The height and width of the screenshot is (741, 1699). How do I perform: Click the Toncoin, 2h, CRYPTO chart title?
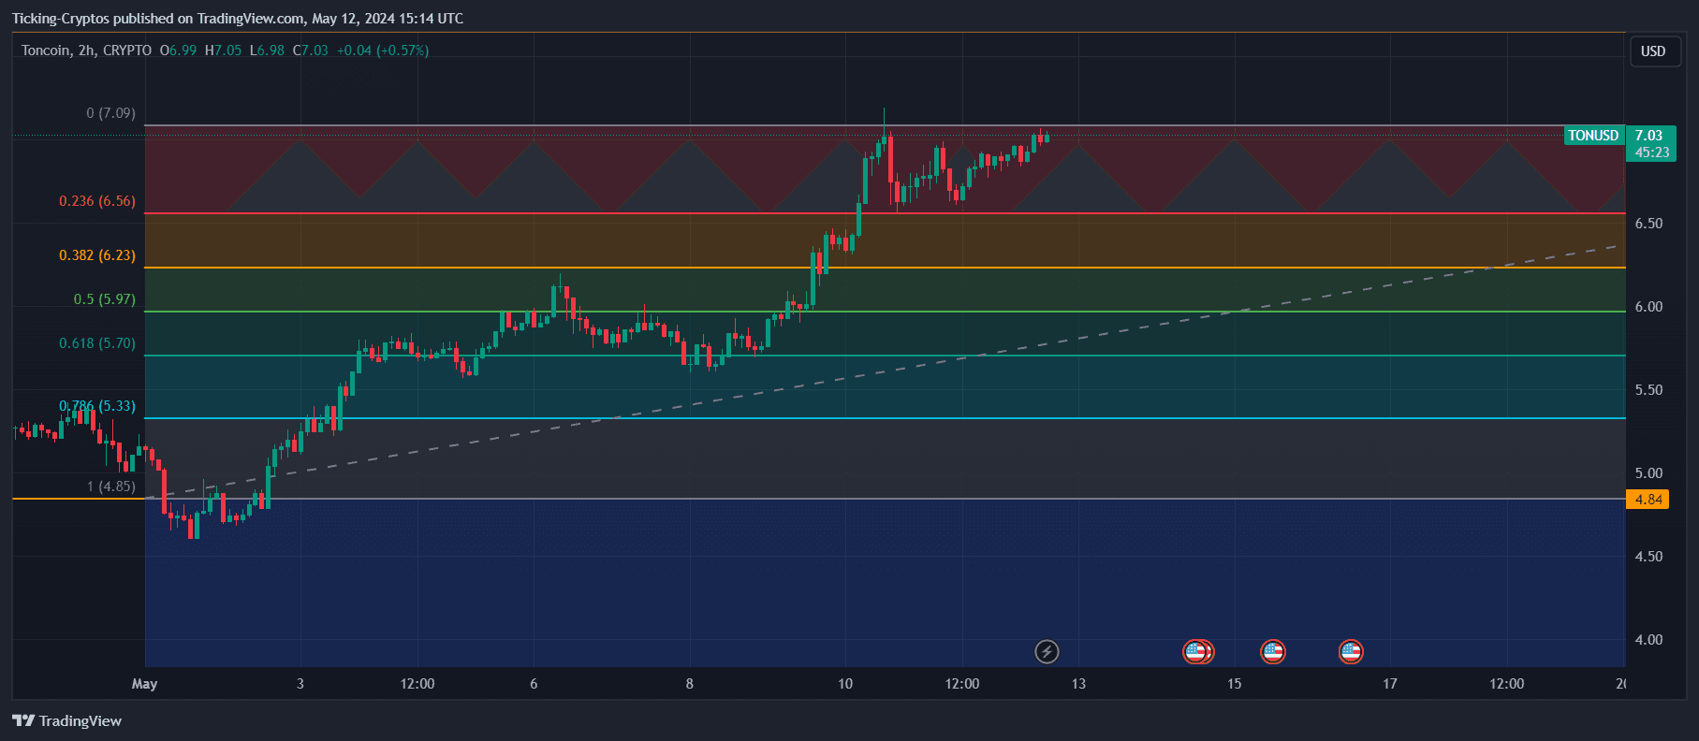pyautogui.click(x=86, y=51)
